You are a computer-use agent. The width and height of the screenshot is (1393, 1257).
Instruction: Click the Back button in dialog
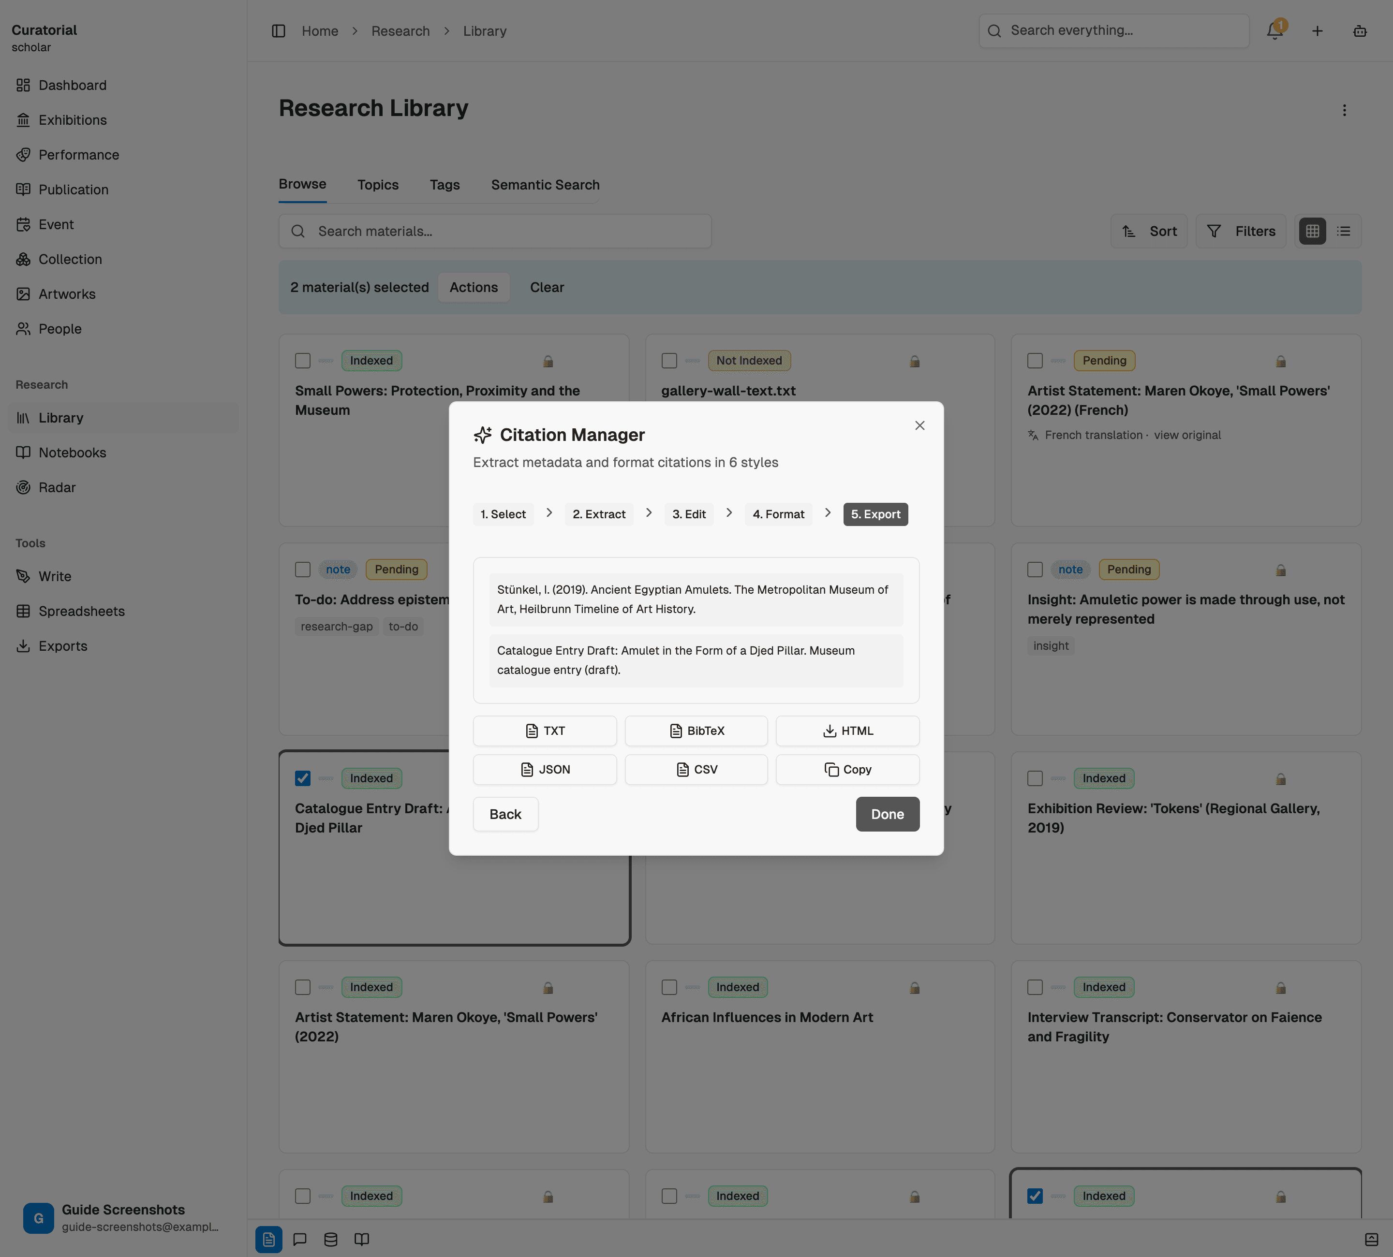click(x=505, y=814)
